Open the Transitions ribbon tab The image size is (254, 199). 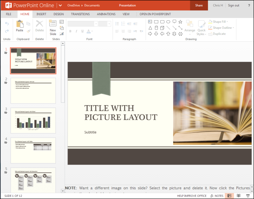click(x=80, y=14)
